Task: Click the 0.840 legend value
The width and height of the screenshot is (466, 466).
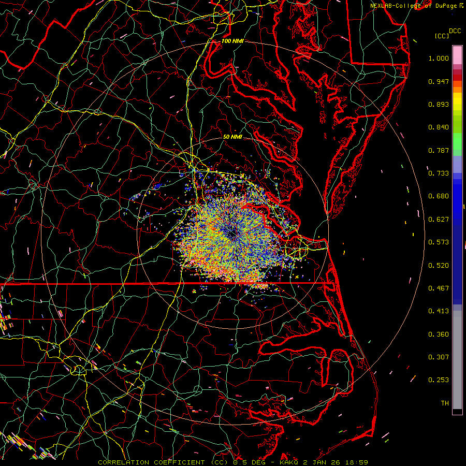Action: coord(439,127)
